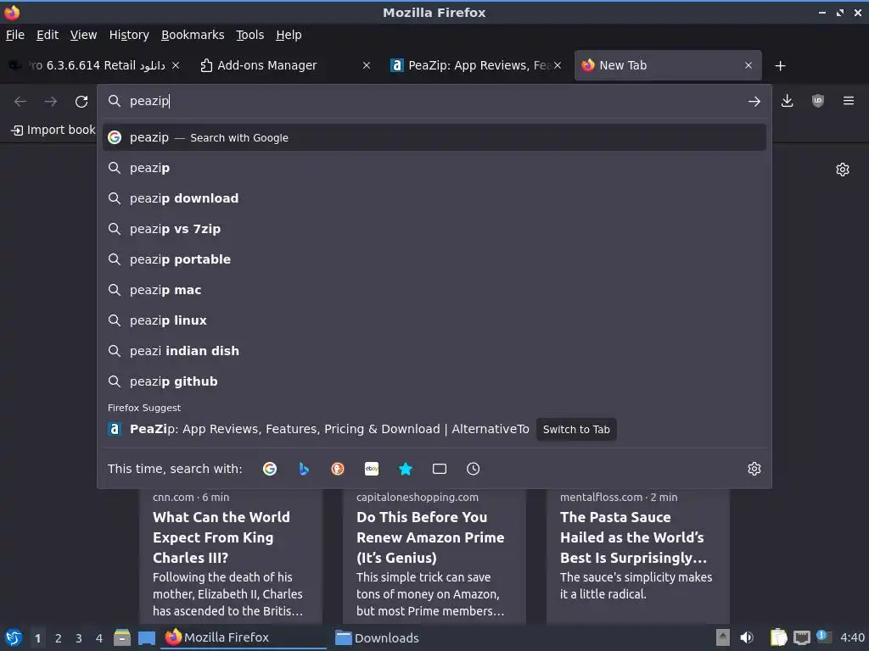869x651 pixels.
Task: Choose the plain 'peazip' search suggestion
Action: pyautogui.click(x=434, y=168)
